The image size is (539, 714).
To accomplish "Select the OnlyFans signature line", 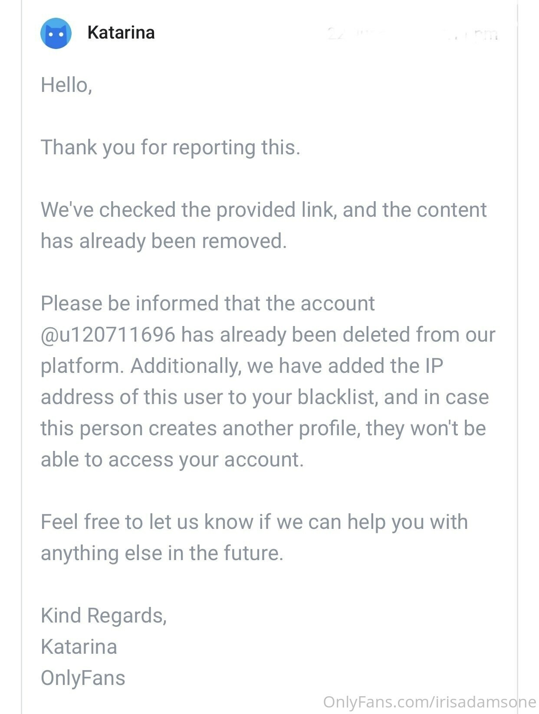I will coord(83,678).
